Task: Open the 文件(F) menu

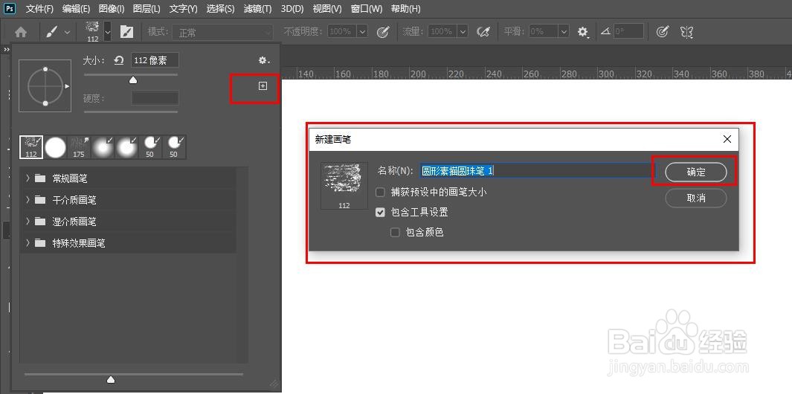Action: (39, 9)
